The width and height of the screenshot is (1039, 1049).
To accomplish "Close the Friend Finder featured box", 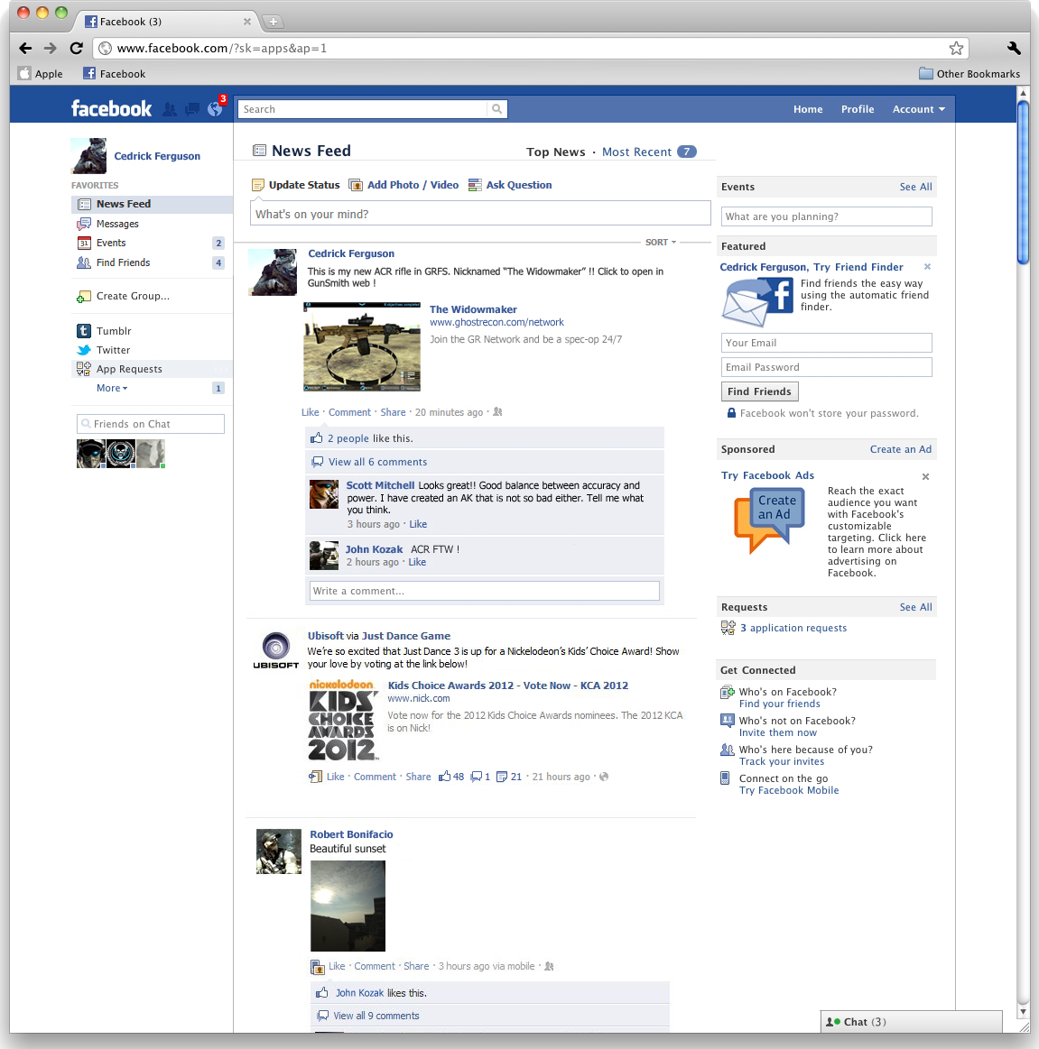I will click(927, 267).
